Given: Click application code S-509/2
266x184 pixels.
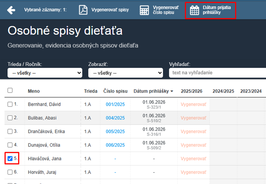Looking at the screenshot, I should [154, 148].
